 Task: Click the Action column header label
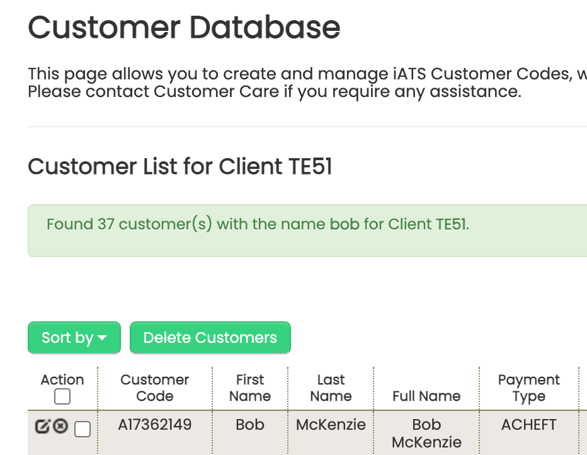(x=62, y=380)
